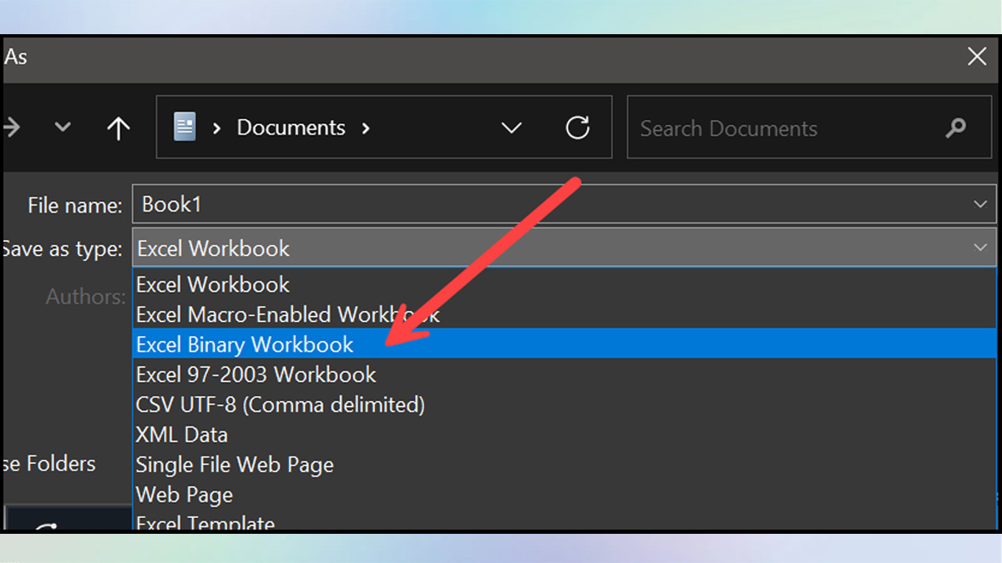This screenshot has height=563, width=1002.
Task: Click the forward navigation arrow
Action: (12, 128)
